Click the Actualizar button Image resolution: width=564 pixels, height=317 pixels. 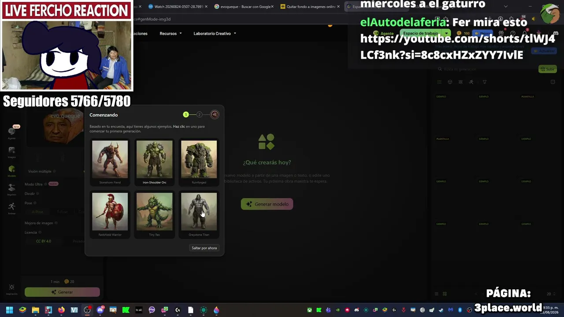544,51
